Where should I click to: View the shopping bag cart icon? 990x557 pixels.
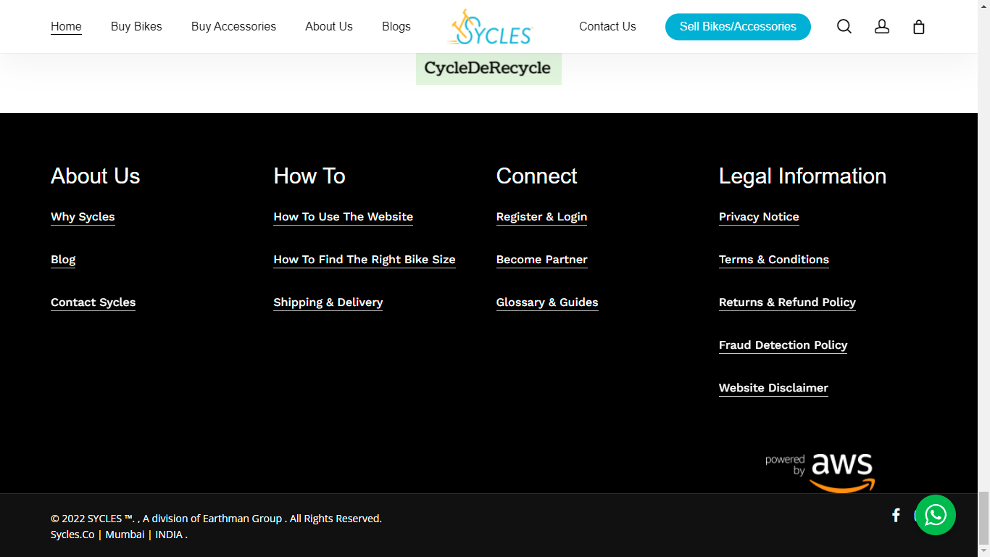click(x=919, y=27)
